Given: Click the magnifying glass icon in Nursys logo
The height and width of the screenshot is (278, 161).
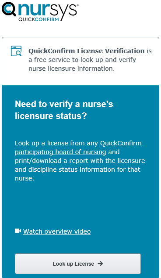Looking at the screenshot, I should [x=9, y=9].
